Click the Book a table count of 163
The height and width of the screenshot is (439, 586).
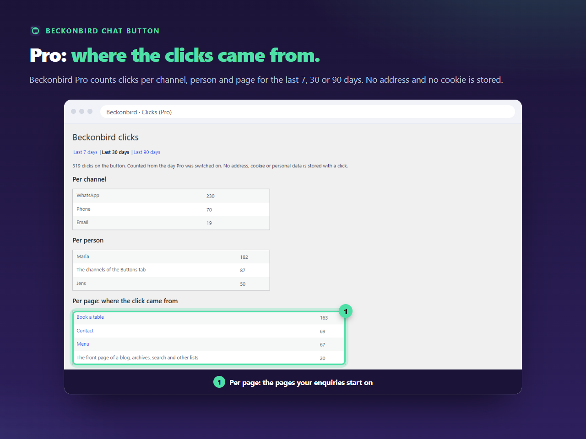pyautogui.click(x=324, y=318)
